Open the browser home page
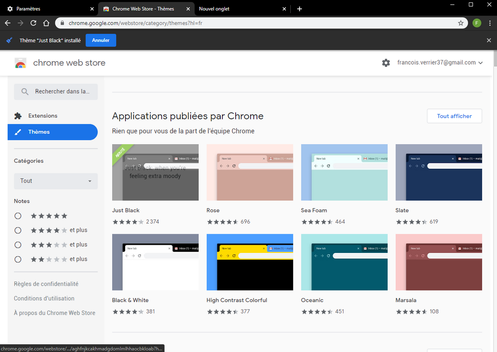 (x=46, y=23)
